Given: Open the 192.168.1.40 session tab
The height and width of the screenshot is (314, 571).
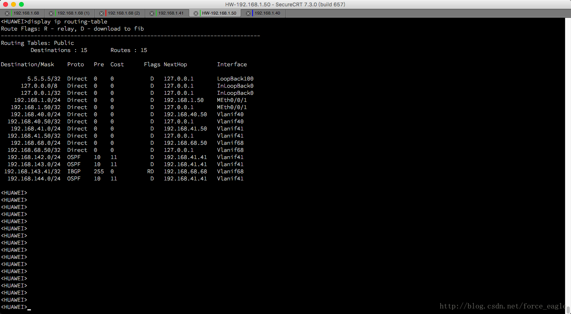Looking at the screenshot, I should tap(267, 13).
